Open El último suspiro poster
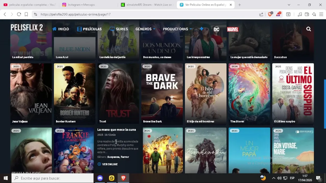 pos(293,94)
